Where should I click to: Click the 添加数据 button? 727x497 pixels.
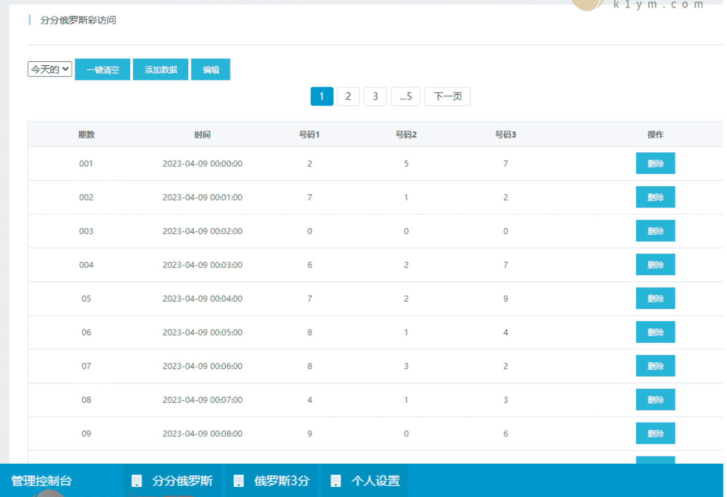[160, 70]
